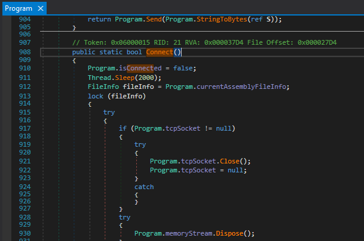Click the try keyword on line 915
This screenshot has height=241, width=364.
(109, 112)
